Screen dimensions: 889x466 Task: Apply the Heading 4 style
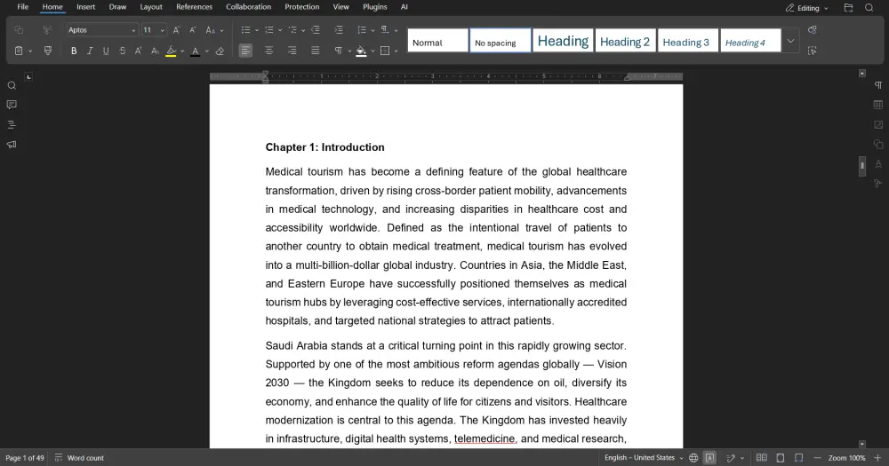[750, 41]
